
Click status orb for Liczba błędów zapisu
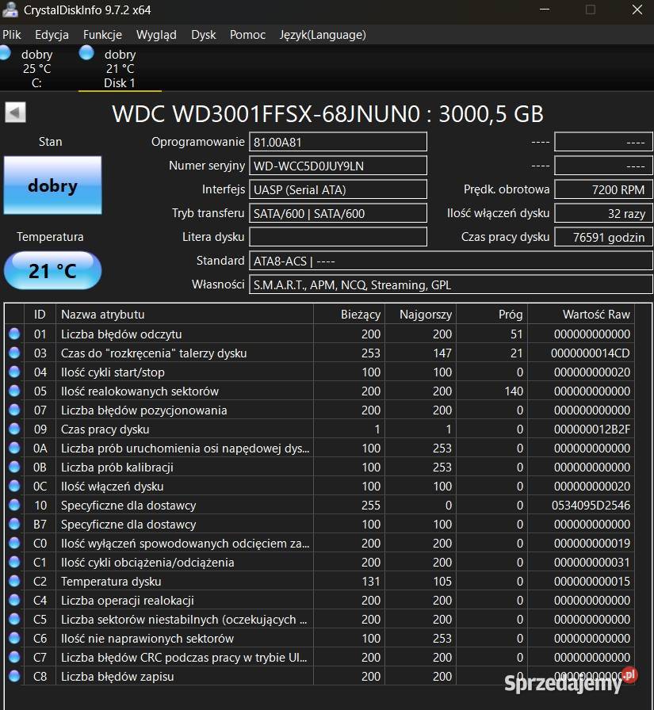[14, 677]
